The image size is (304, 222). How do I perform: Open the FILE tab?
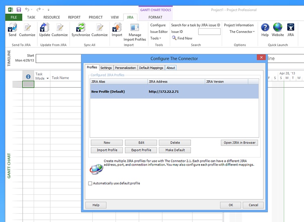[14, 17]
